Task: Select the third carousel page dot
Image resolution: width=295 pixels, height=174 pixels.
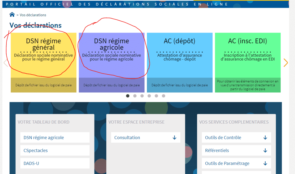Action: [x=142, y=96]
